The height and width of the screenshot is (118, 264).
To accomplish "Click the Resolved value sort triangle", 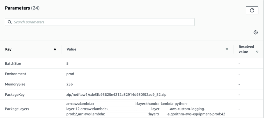I will (257, 52).
